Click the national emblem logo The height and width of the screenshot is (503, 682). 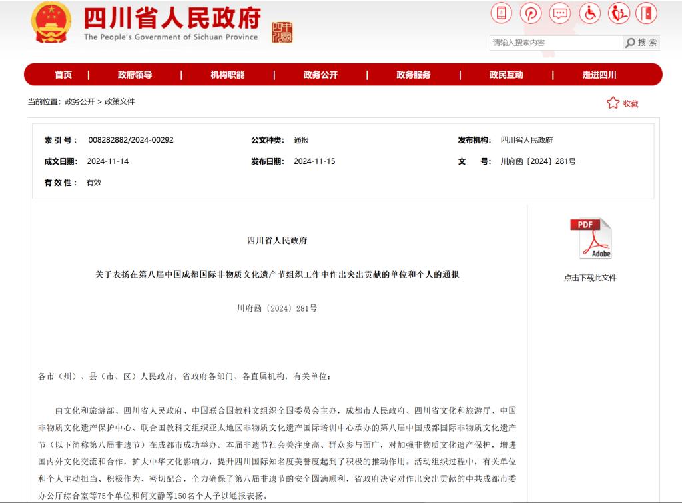pos(51,23)
